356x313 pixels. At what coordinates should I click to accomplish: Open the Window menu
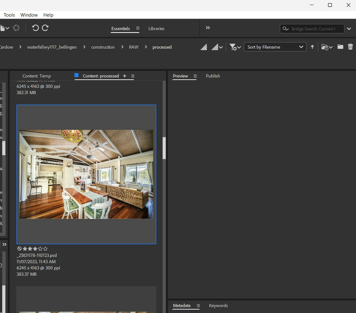(x=29, y=15)
